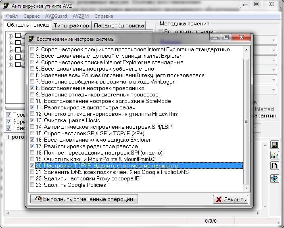
Task: Check item 19 clear MountPoints keys
Action: [32, 159]
